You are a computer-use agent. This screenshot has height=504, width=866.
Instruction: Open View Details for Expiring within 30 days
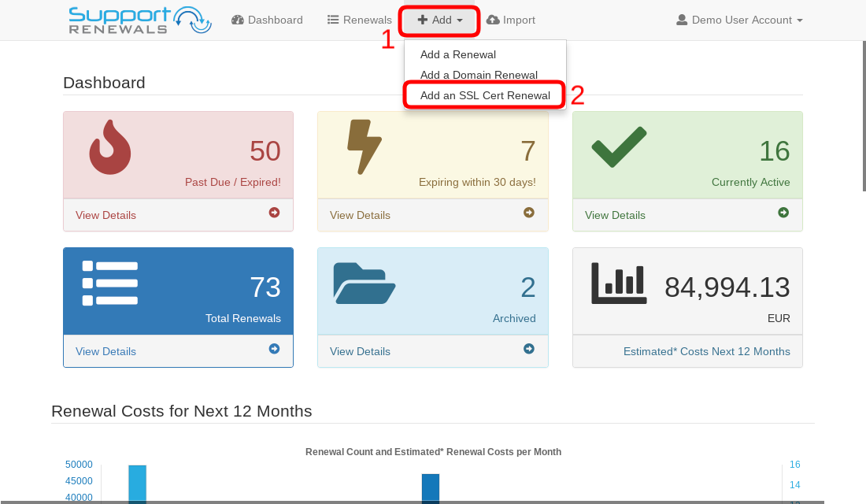pyautogui.click(x=360, y=216)
